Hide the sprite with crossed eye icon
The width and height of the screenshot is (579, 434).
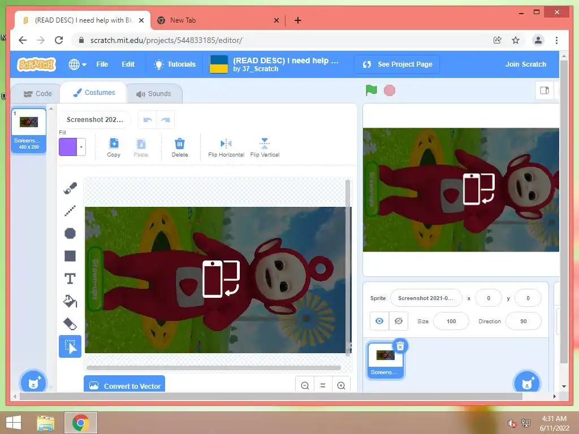click(399, 321)
